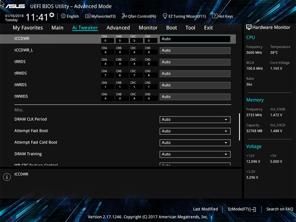Viewport: 296px width, 222px height.
Task: Click the tRWDS CHA value 7
Action: [105, 75]
